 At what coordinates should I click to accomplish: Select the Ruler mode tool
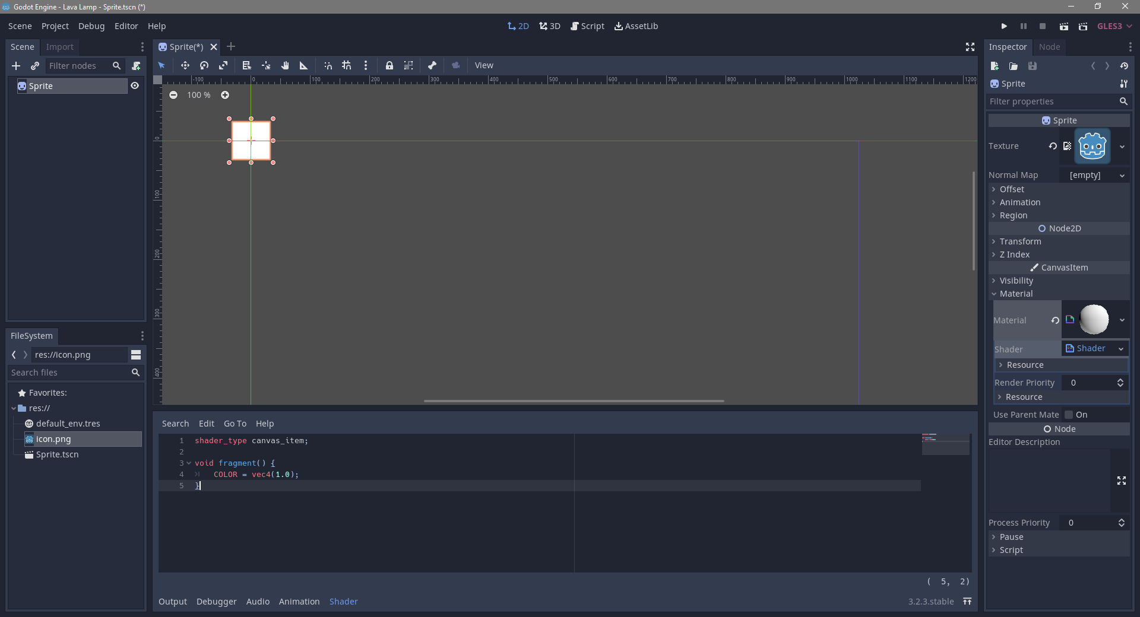tap(303, 65)
